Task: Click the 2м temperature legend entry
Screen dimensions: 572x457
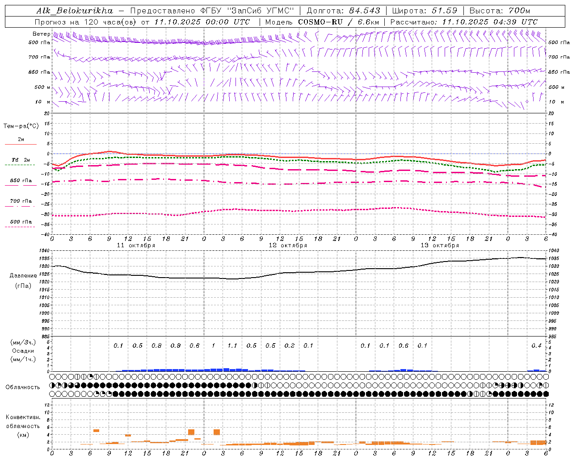Action: 21,139
